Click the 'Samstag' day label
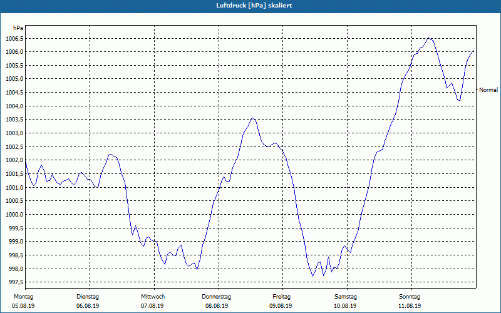 coord(346,297)
